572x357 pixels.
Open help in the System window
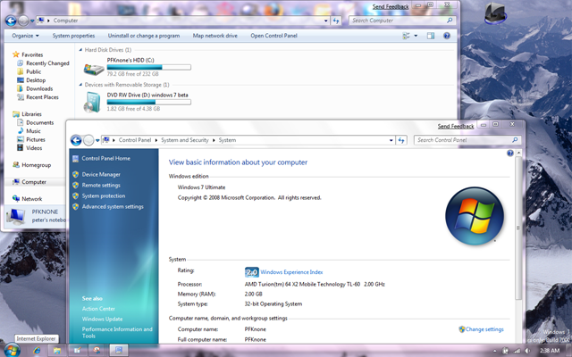(x=510, y=154)
